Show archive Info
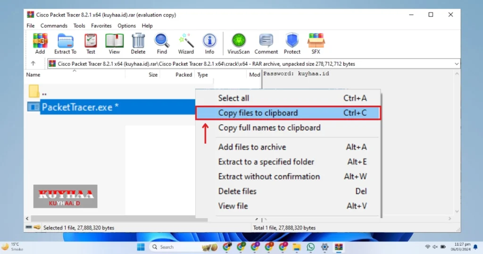483x254 pixels. [x=209, y=43]
